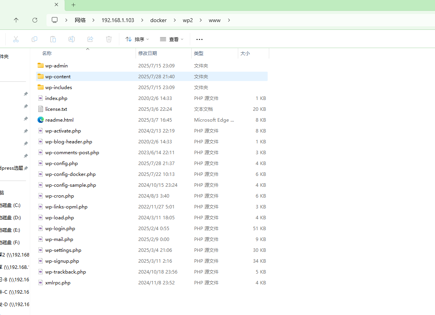Jump to 192.168.1.103 in the breadcrumb
Viewport: 435px width, 315px height.
118,20
